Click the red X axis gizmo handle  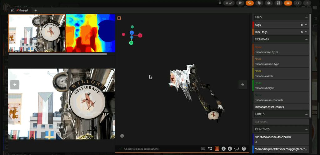pos(140,35)
